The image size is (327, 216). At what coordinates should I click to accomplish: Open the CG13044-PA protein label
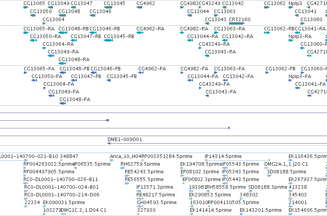point(203,76)
